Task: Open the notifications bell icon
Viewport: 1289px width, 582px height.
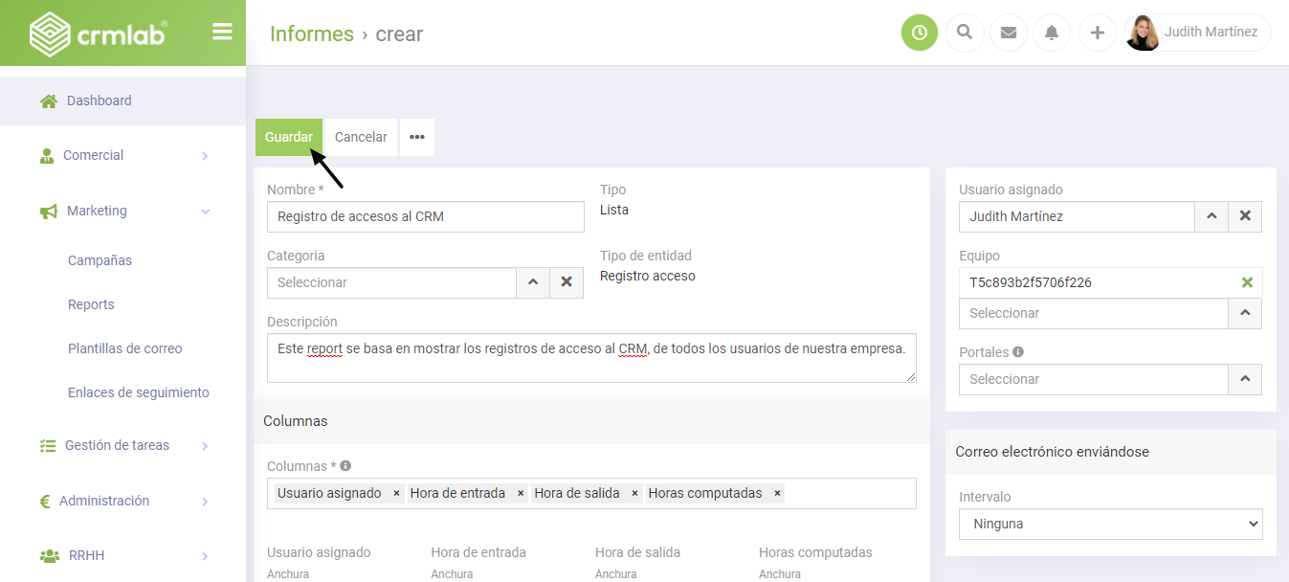Action: click(x=1052, y=33)
